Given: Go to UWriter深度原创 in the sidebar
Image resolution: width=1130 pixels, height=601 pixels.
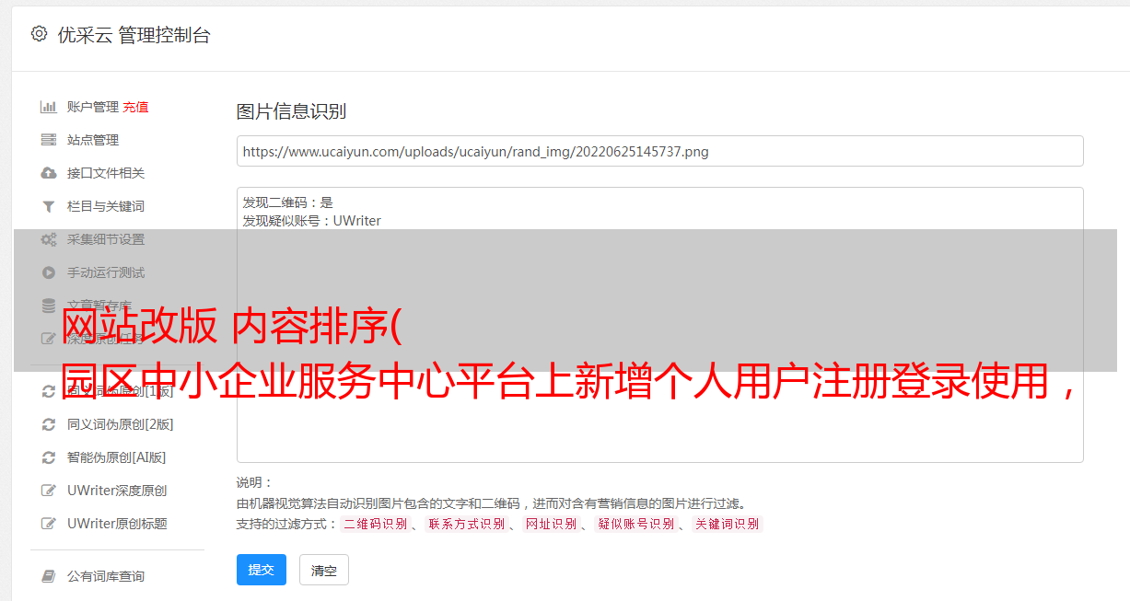Looking at the screenshot, I should click(117, 491).
